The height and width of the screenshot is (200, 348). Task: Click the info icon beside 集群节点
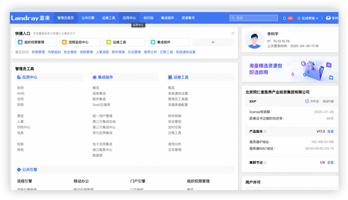(265, 163)
